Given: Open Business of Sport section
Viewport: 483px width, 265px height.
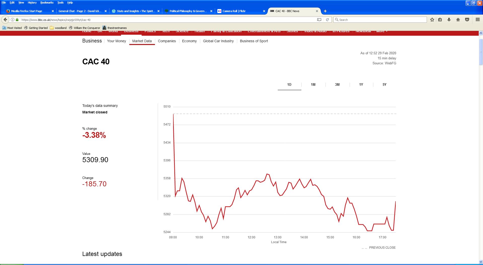Looking at the screenshot, I should coord(254,41).
